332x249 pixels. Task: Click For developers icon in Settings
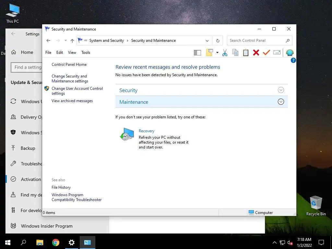point(13,210)
